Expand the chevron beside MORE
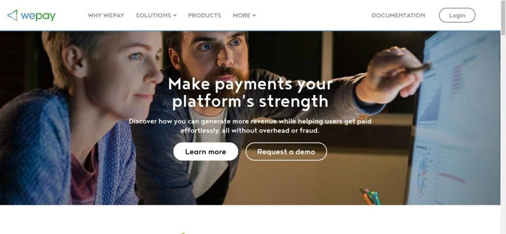This screenshot has width=506, height=234. pos(254,15)
